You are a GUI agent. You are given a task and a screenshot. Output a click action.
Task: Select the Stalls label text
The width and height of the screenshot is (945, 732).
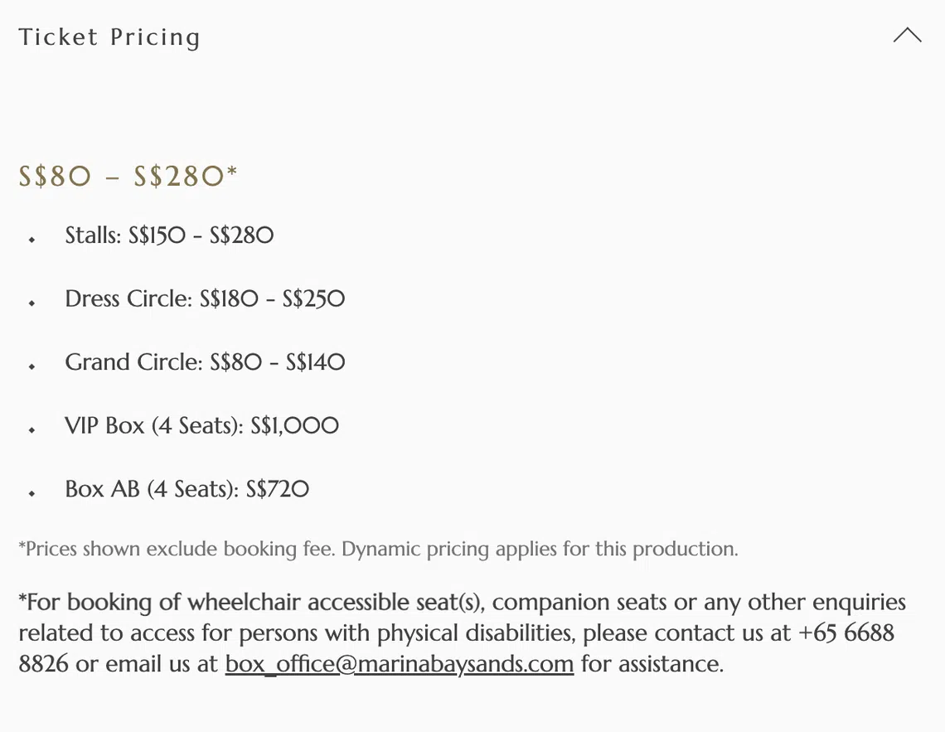93,235
